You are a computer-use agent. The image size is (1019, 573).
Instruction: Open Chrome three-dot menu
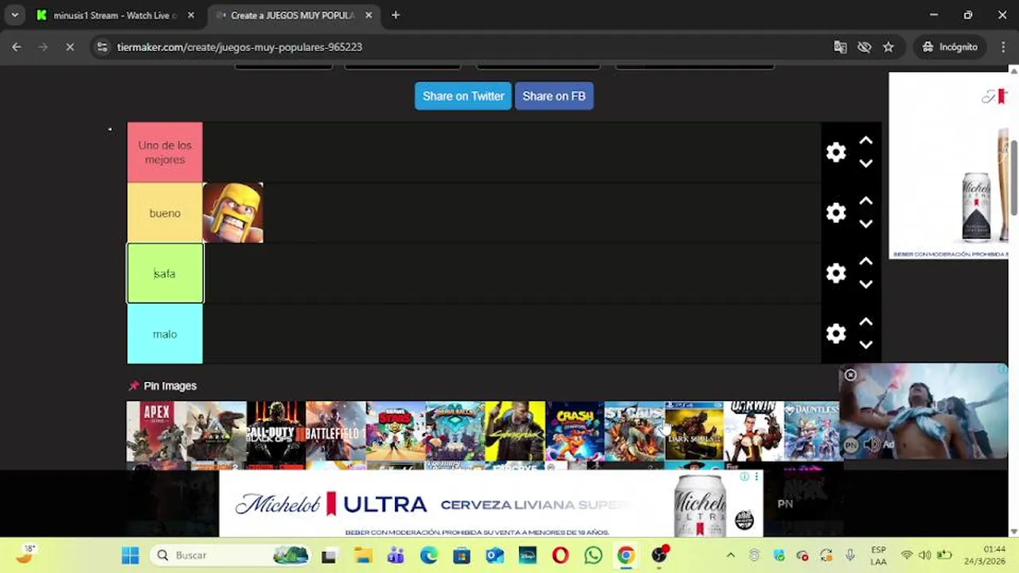[1003, 47]
